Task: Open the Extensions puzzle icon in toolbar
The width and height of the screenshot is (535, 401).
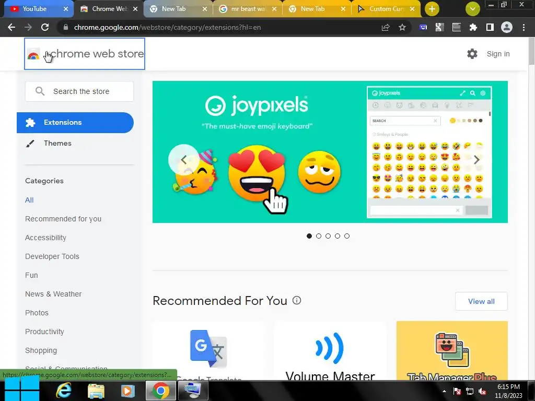Action: point(473,27)
